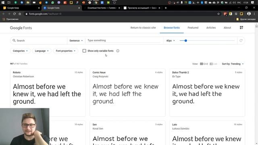Click the browser back arrow

[x=4, y=14]
